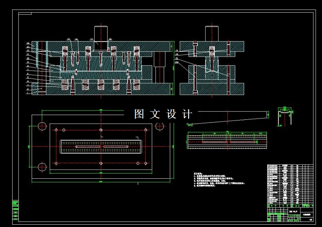Image resolution: width=322 pixels, height=227 pixels.
Task: Select part callout number 8
Action: (x=28, y=66)
